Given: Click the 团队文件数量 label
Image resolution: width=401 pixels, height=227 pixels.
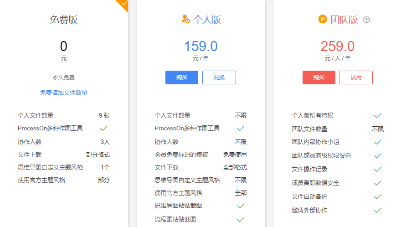Looking at the screenshot, I should [x=309, y=129].
